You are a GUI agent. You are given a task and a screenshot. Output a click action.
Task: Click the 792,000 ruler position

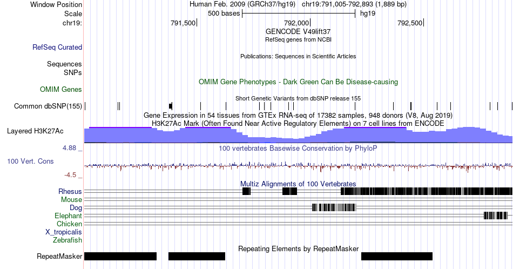pos(296,23)
